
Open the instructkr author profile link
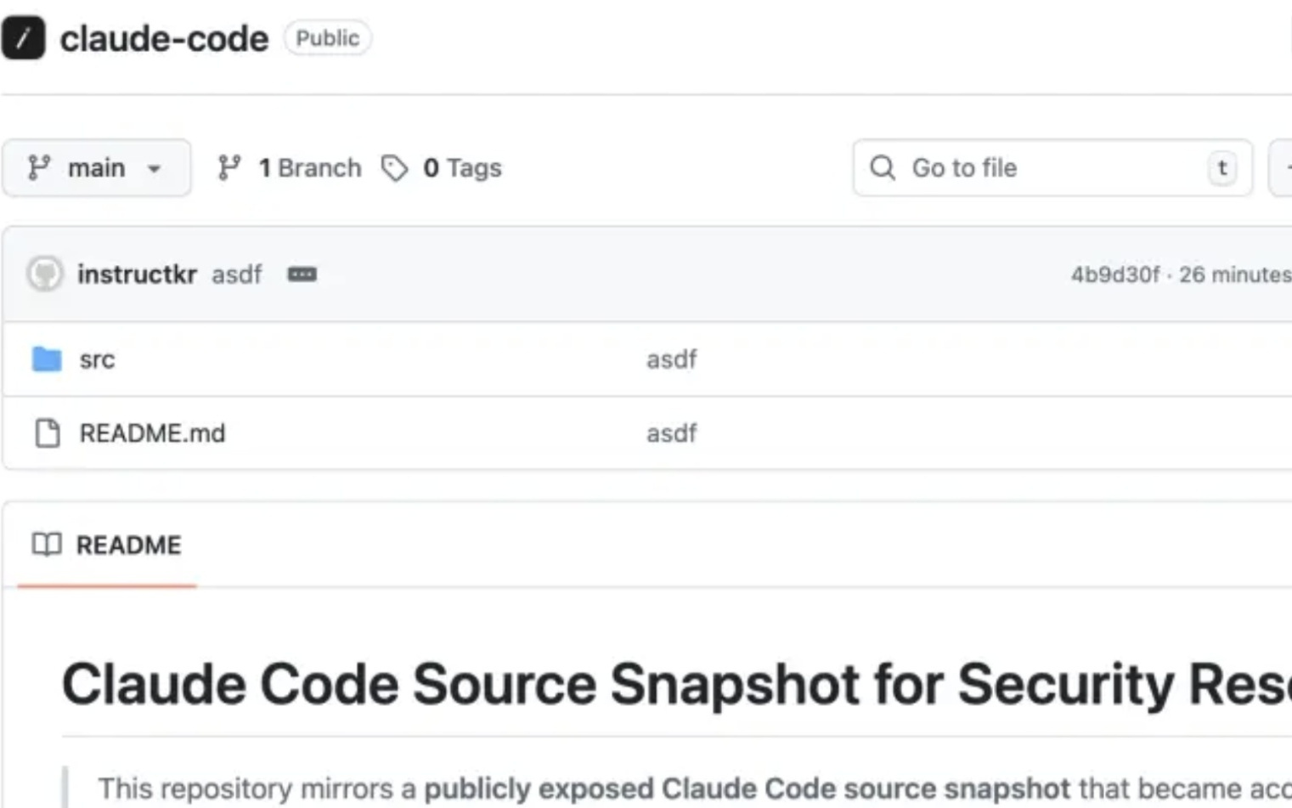137,274
